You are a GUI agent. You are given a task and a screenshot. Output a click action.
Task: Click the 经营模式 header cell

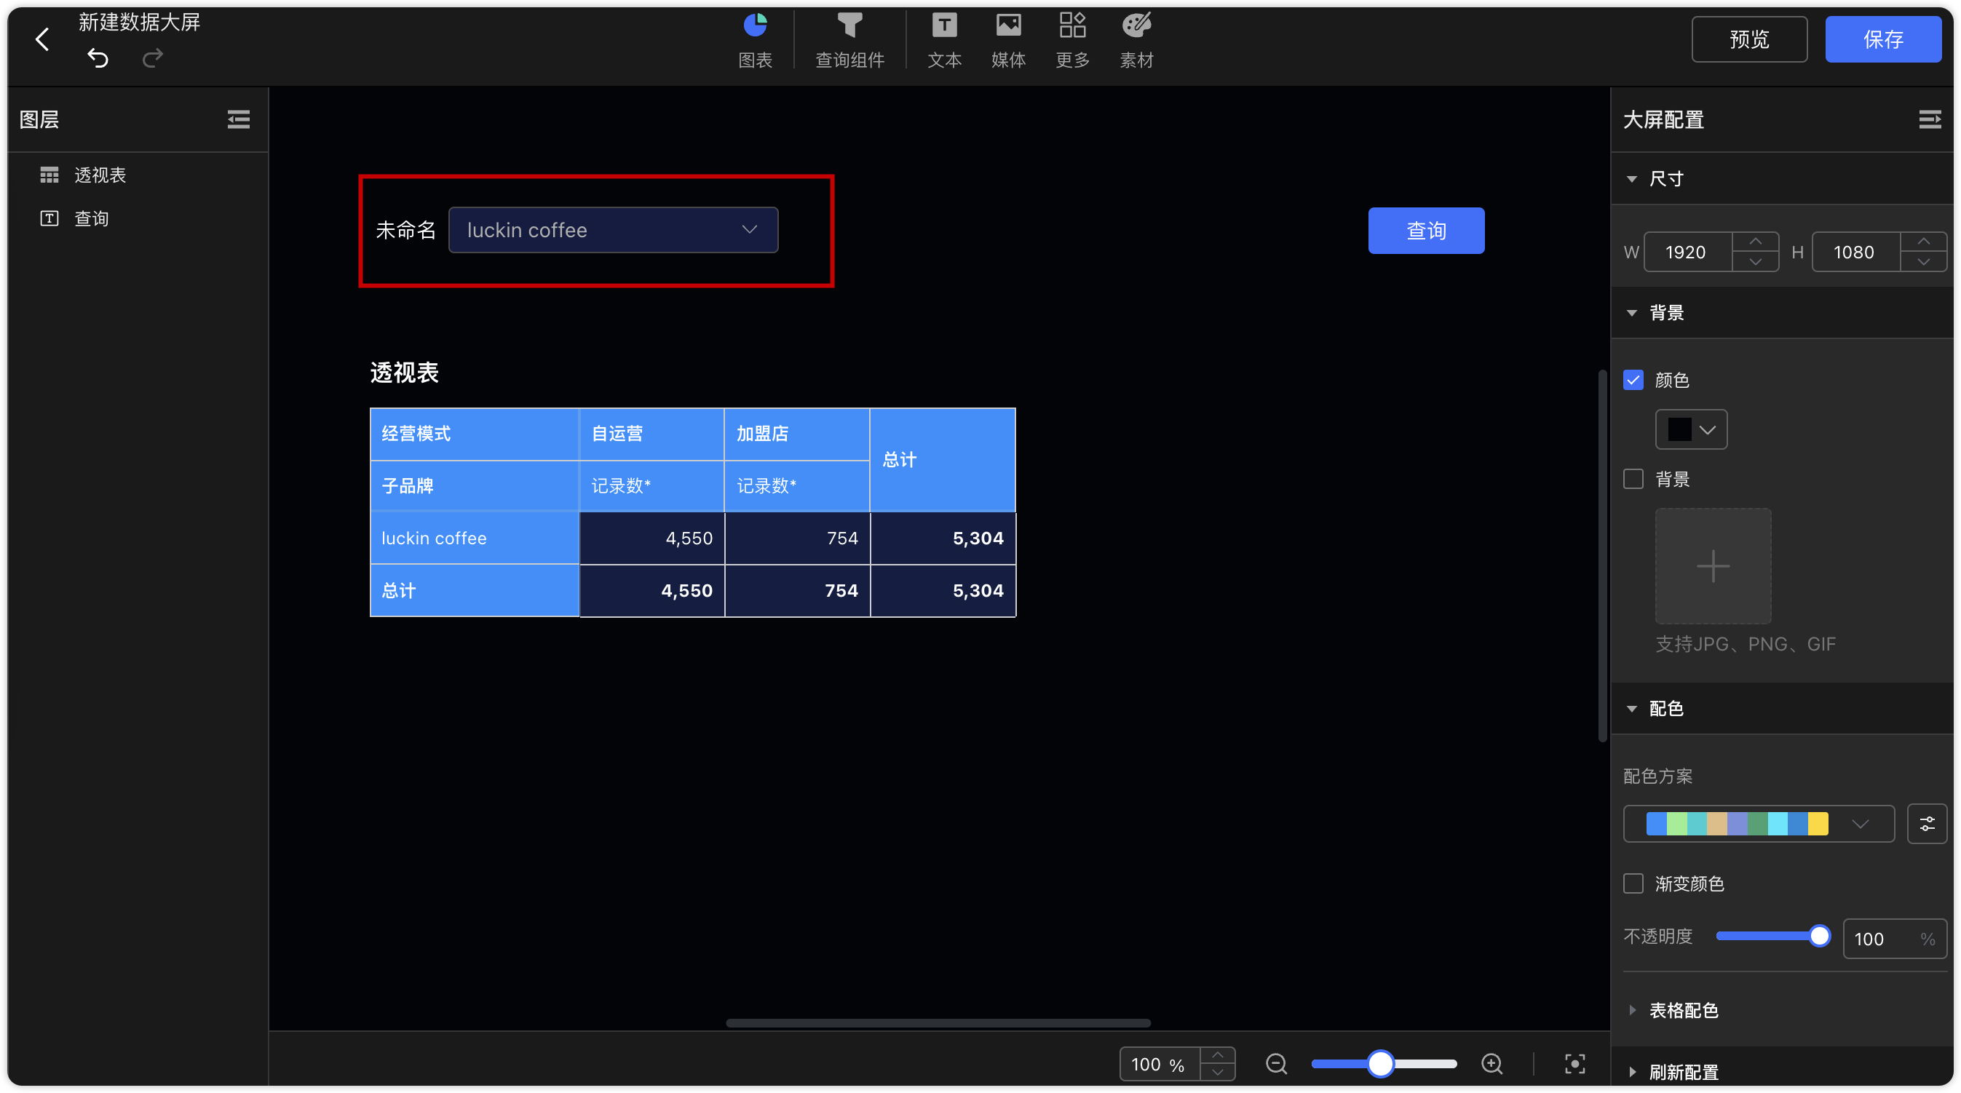475,434
